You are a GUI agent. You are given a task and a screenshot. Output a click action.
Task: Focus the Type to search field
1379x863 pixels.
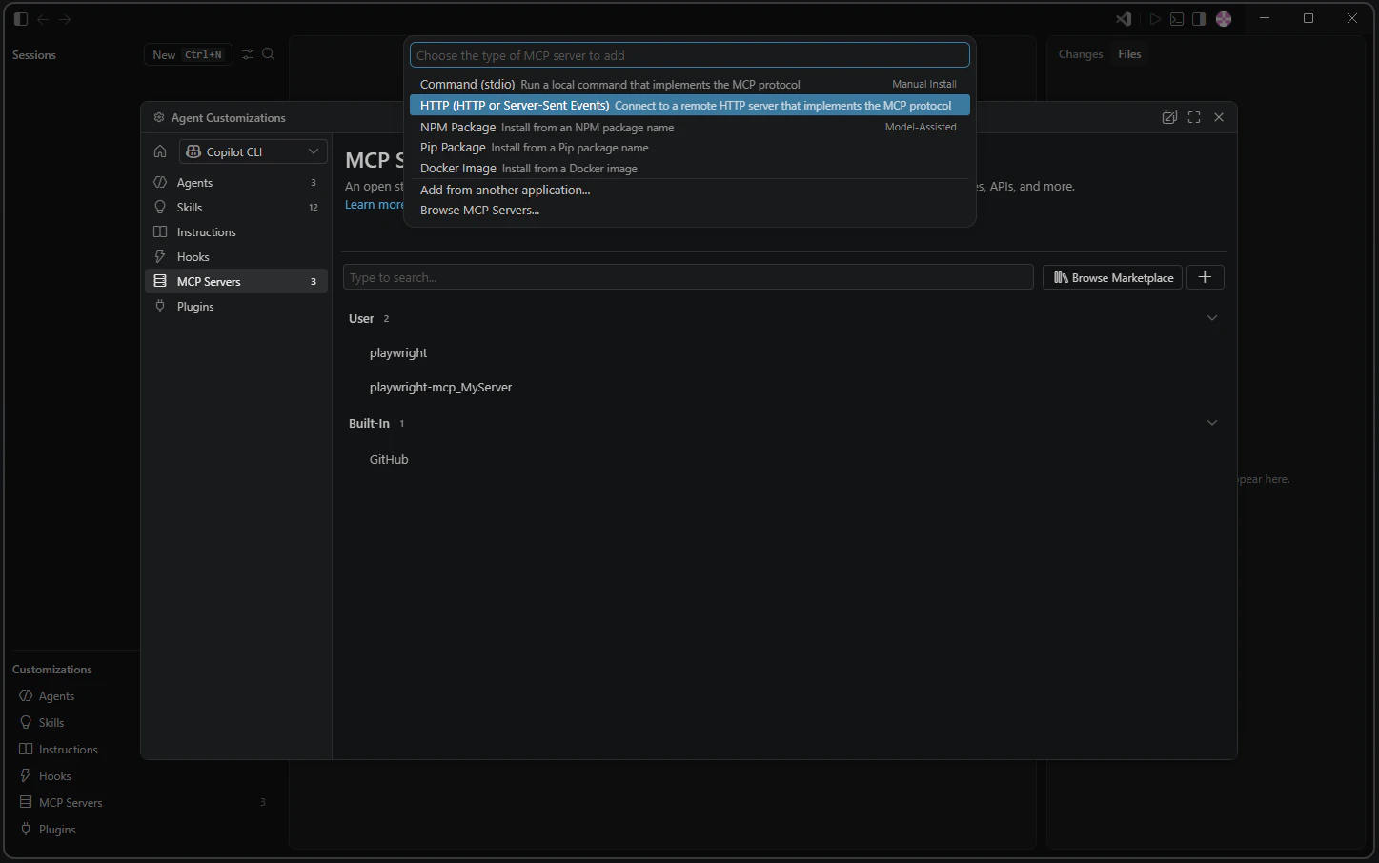tap(688, 277)
